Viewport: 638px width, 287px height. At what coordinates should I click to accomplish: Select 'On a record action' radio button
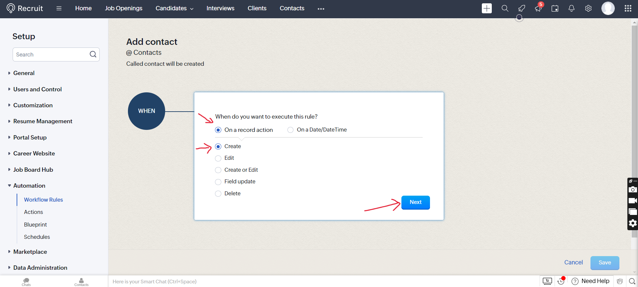point(218,130)
